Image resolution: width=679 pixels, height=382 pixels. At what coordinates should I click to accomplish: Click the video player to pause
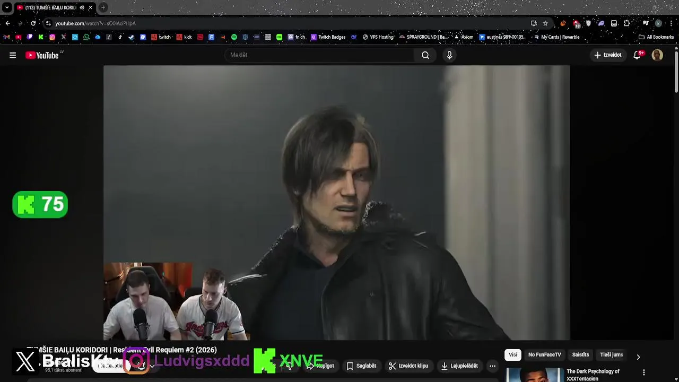pos(336,202)
